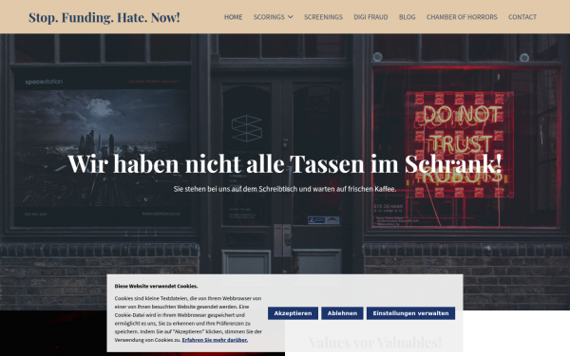This screenshot has width=570, height=356.
Task: Click subtitle 'Sie stehen bei uns auf dem Schreibtisch'
Action: tap(236, 189)
